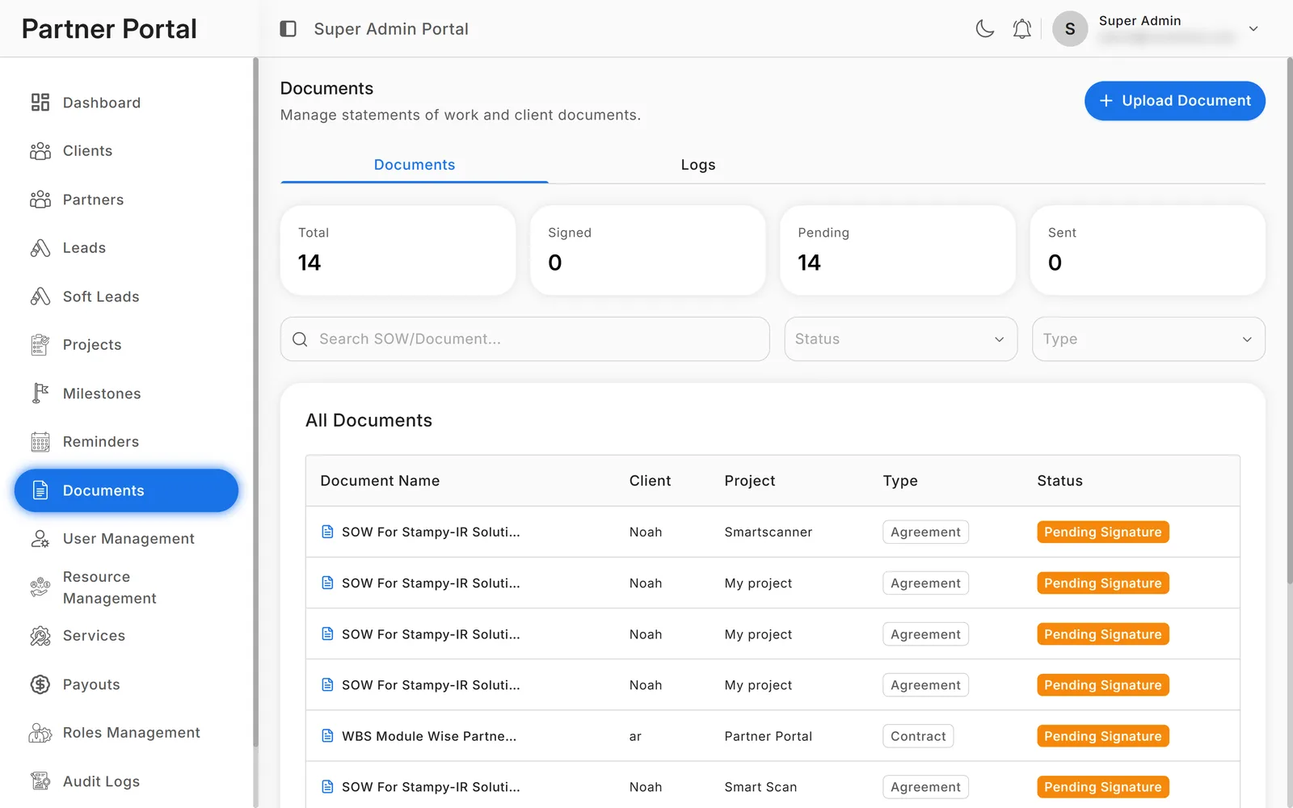Click Pending Signature in the Smartscanner row
Image resolution: width=1293 pixels, height=808 pixels.
(x=1102, y=532)
